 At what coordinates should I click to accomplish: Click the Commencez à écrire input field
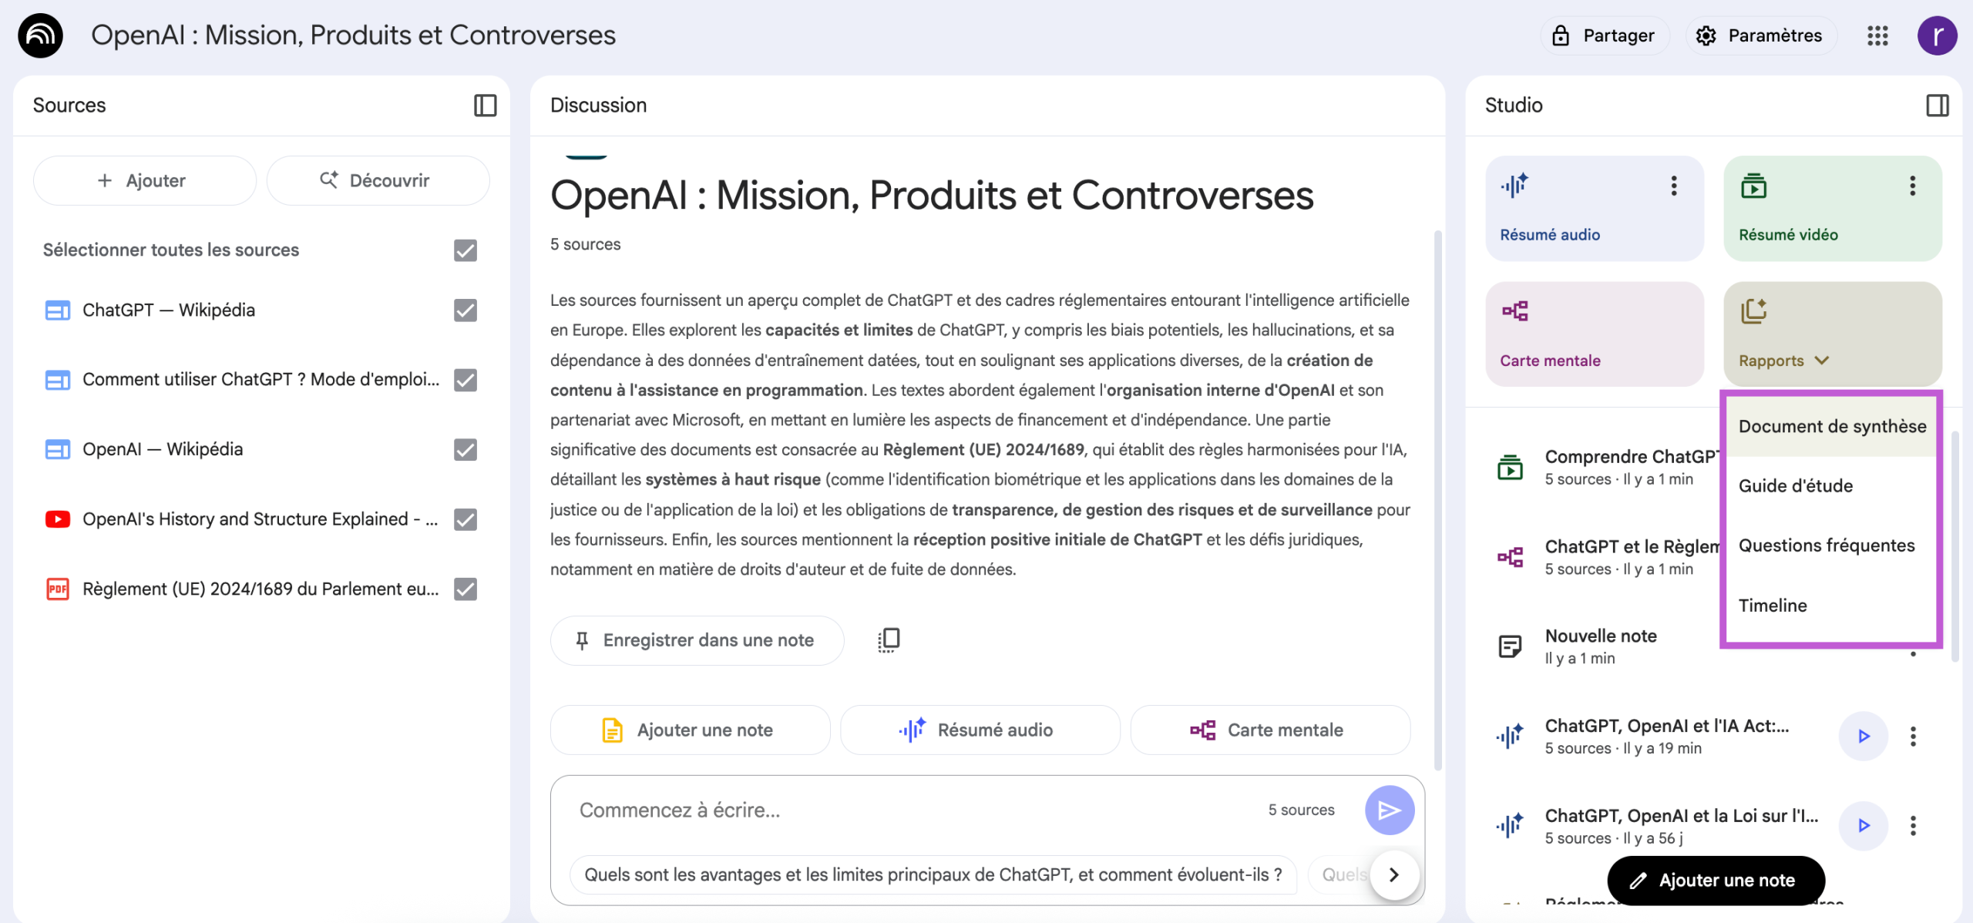coord(917,810)
